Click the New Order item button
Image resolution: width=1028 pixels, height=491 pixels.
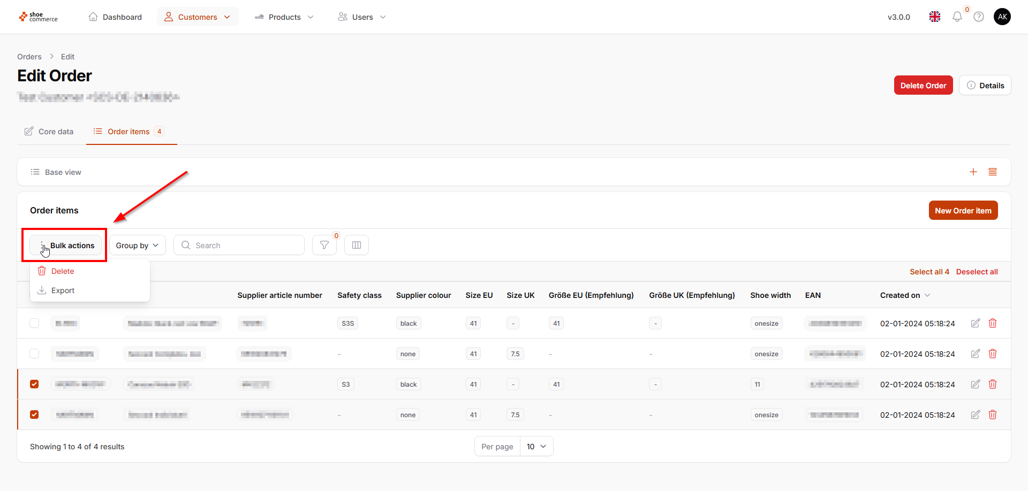[x=963, y=211]
